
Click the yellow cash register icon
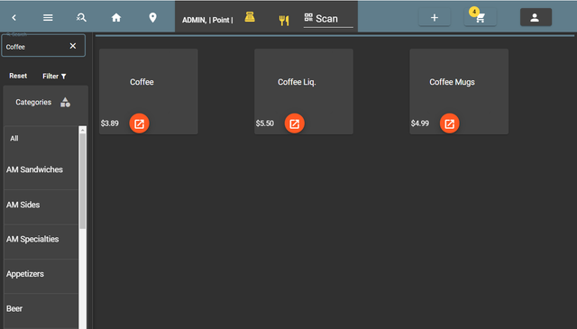[x=250, y=16]
